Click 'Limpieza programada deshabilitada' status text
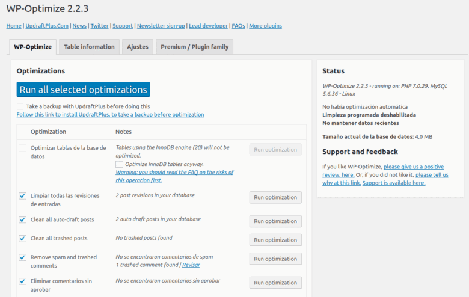Image resolution: width=469 pixels, height=297 pixels. click(369, 115)
